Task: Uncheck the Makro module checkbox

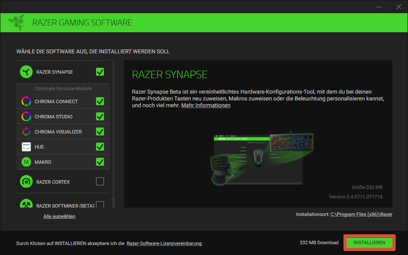Action: [100, 162]
